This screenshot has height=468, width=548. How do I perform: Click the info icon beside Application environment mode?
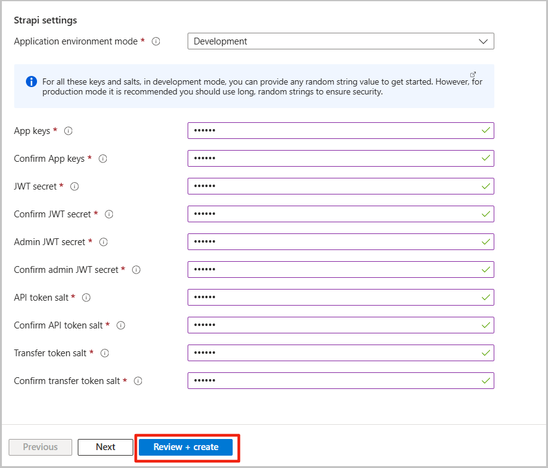pos(156,41)
